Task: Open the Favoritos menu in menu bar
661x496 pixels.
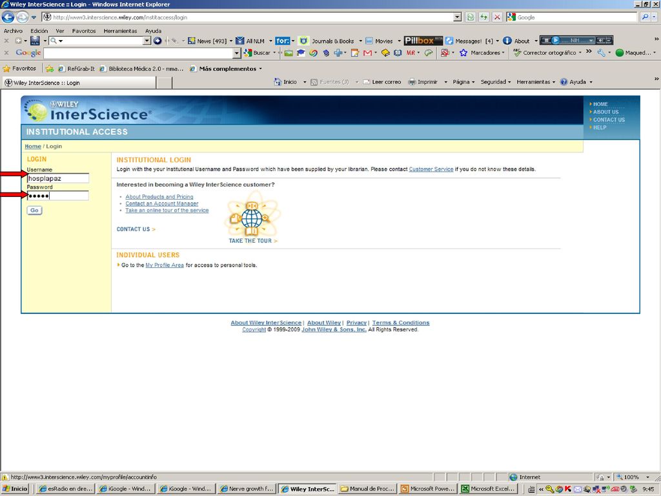Action: (x=84, y=31)
